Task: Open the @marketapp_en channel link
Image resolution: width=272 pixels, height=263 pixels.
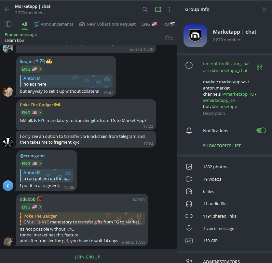Action: (x=219, y=101)
